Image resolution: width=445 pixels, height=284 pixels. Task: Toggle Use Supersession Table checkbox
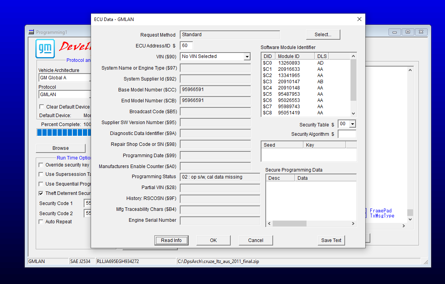click(x=41, y=174)
